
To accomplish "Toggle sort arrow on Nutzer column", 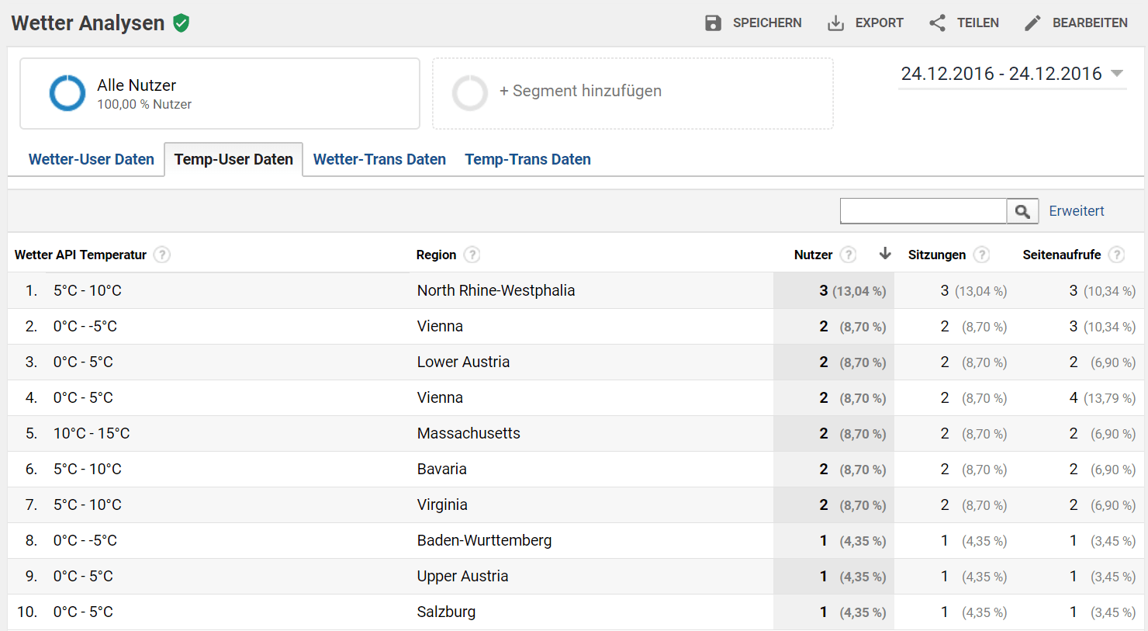I will [885, 254].
